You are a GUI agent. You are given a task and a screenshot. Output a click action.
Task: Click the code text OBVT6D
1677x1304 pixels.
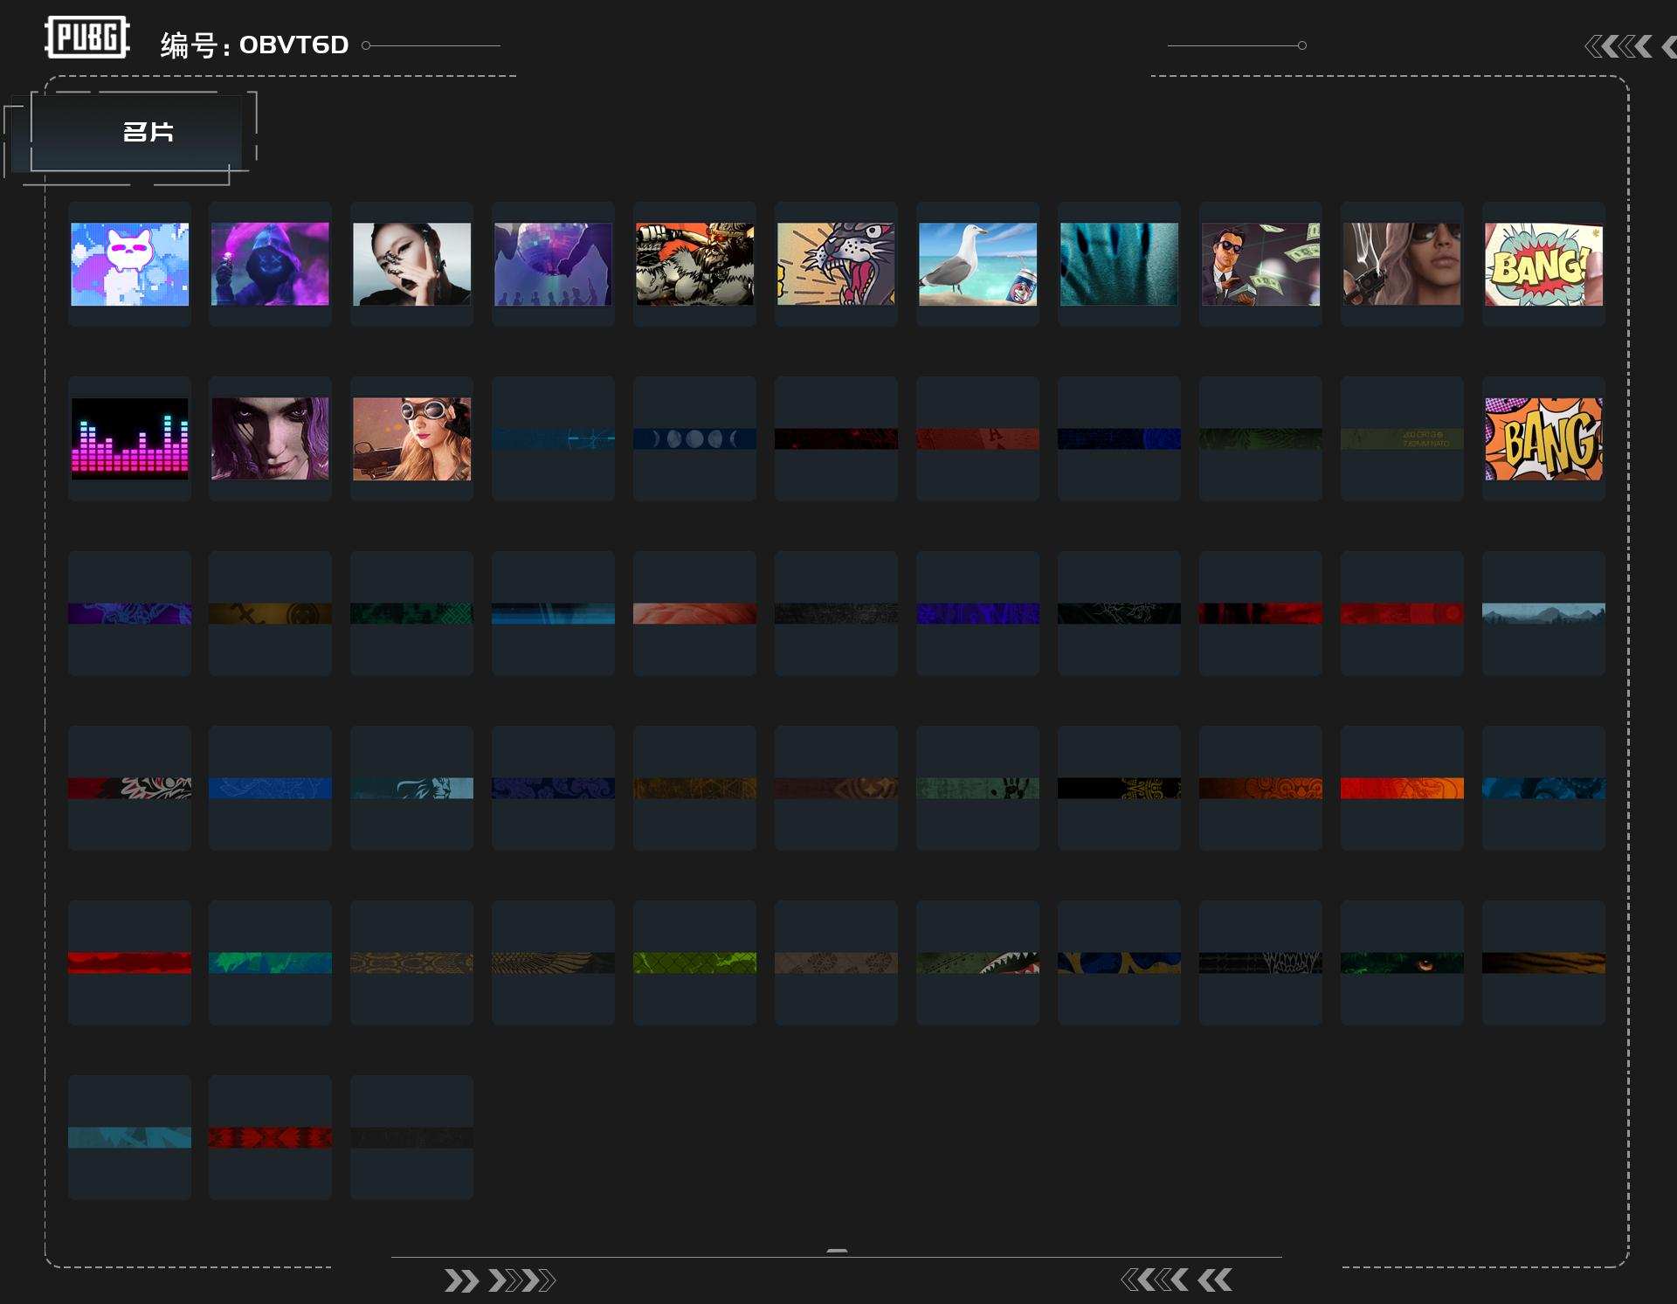293,45
